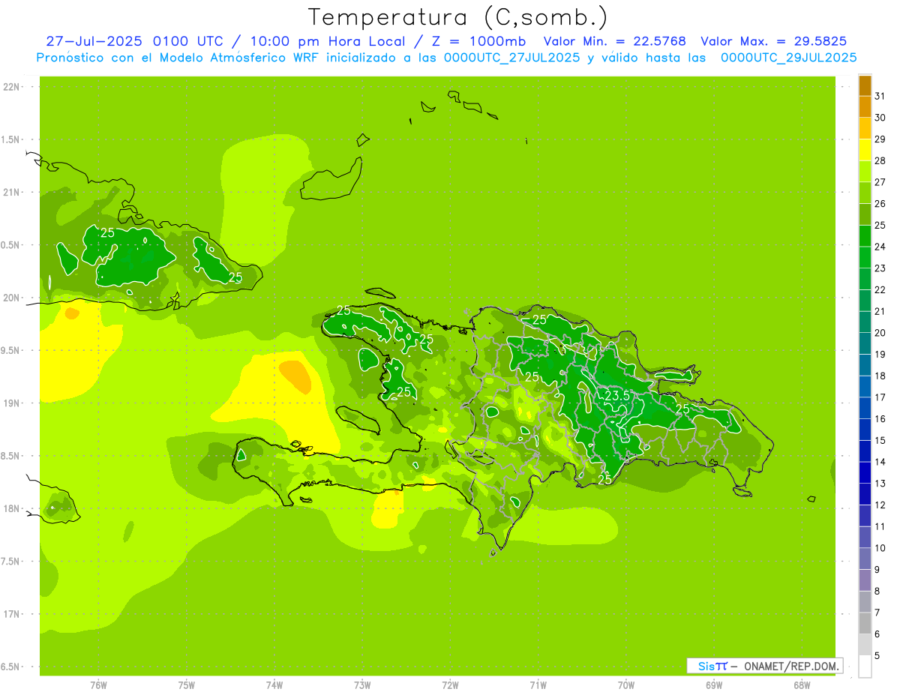
Task: Click the orange legend swatch between 30 and 31
Action: 865,106
